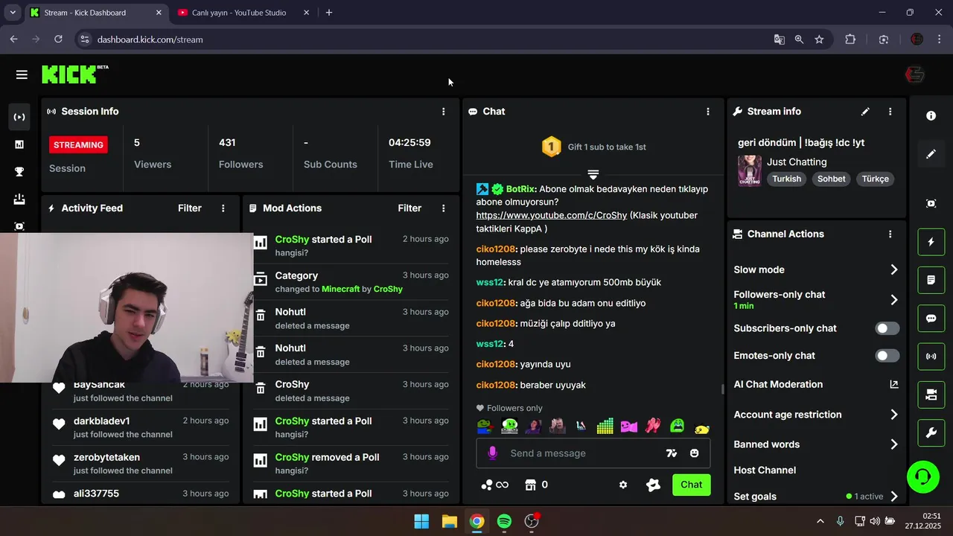Click the chat bubble widget in right rail
The height and width of the screenshot is (536, 953).
point(931,318)
